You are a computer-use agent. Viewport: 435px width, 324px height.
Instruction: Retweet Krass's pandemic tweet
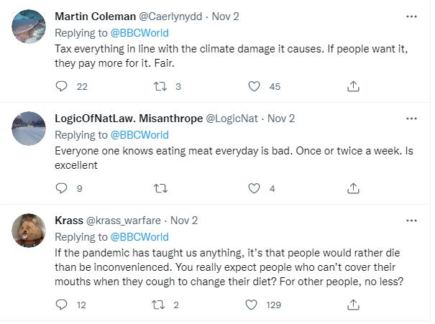point(160,305)
